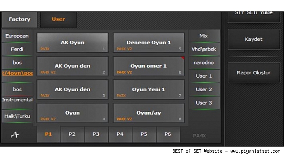Go to page P1
285x158 pixels.
pos(48,134)
